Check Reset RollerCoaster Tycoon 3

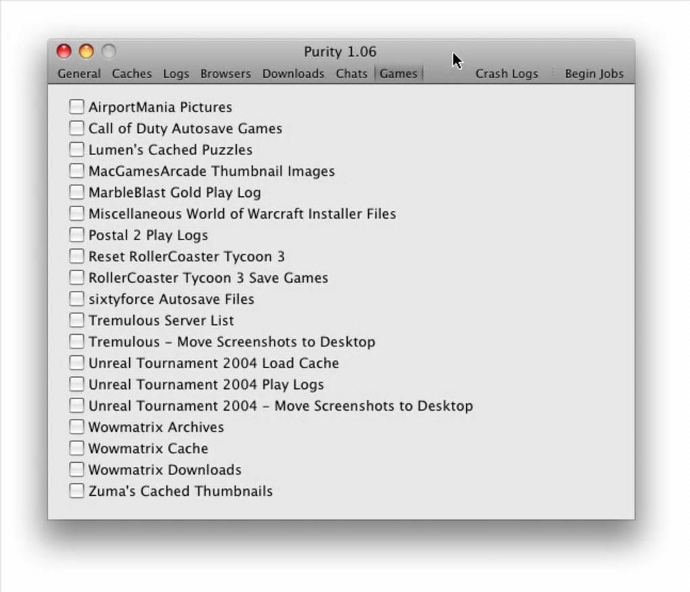tap(76, 256)
